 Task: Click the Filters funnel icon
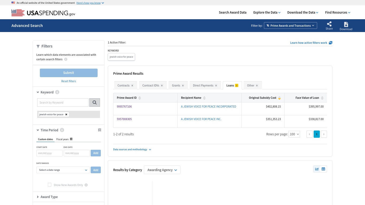[x=38, y=46]
